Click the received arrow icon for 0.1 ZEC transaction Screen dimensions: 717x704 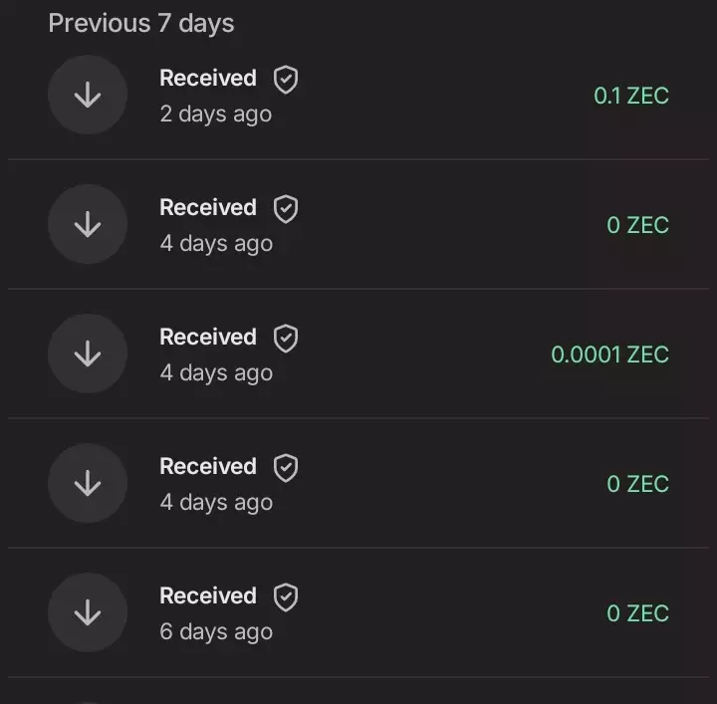pos(88,96)
